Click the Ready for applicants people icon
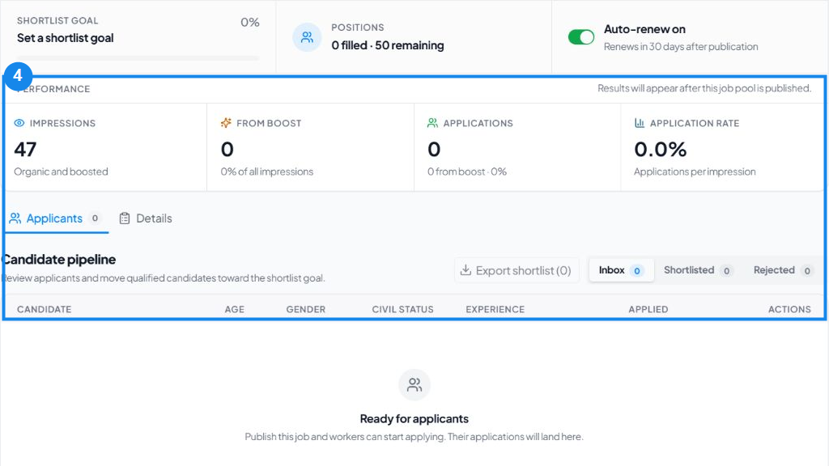Screen dimensions: 829x466 [414, 384]
